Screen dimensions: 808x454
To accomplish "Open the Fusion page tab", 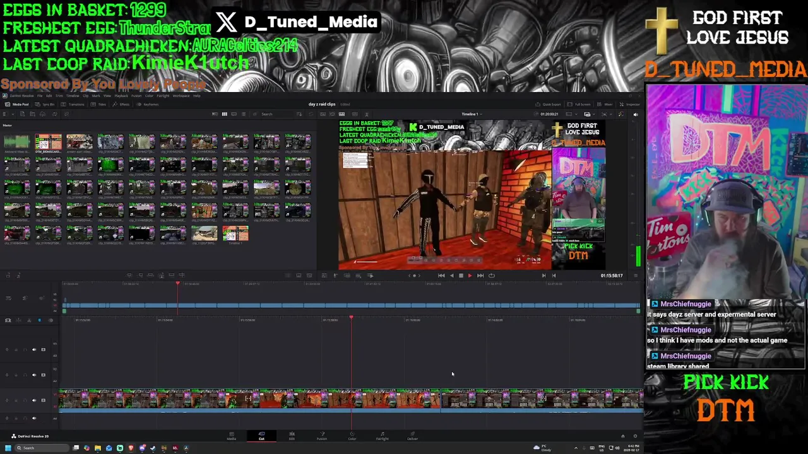I will [x=322, y=436].
